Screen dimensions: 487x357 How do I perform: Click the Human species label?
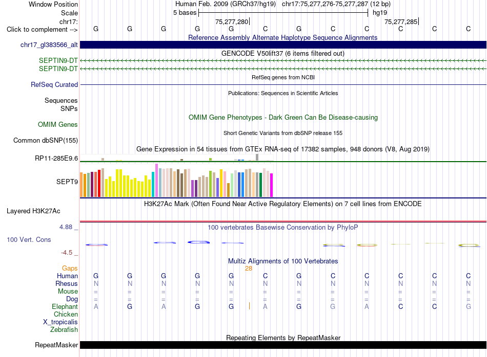[67, 276]
